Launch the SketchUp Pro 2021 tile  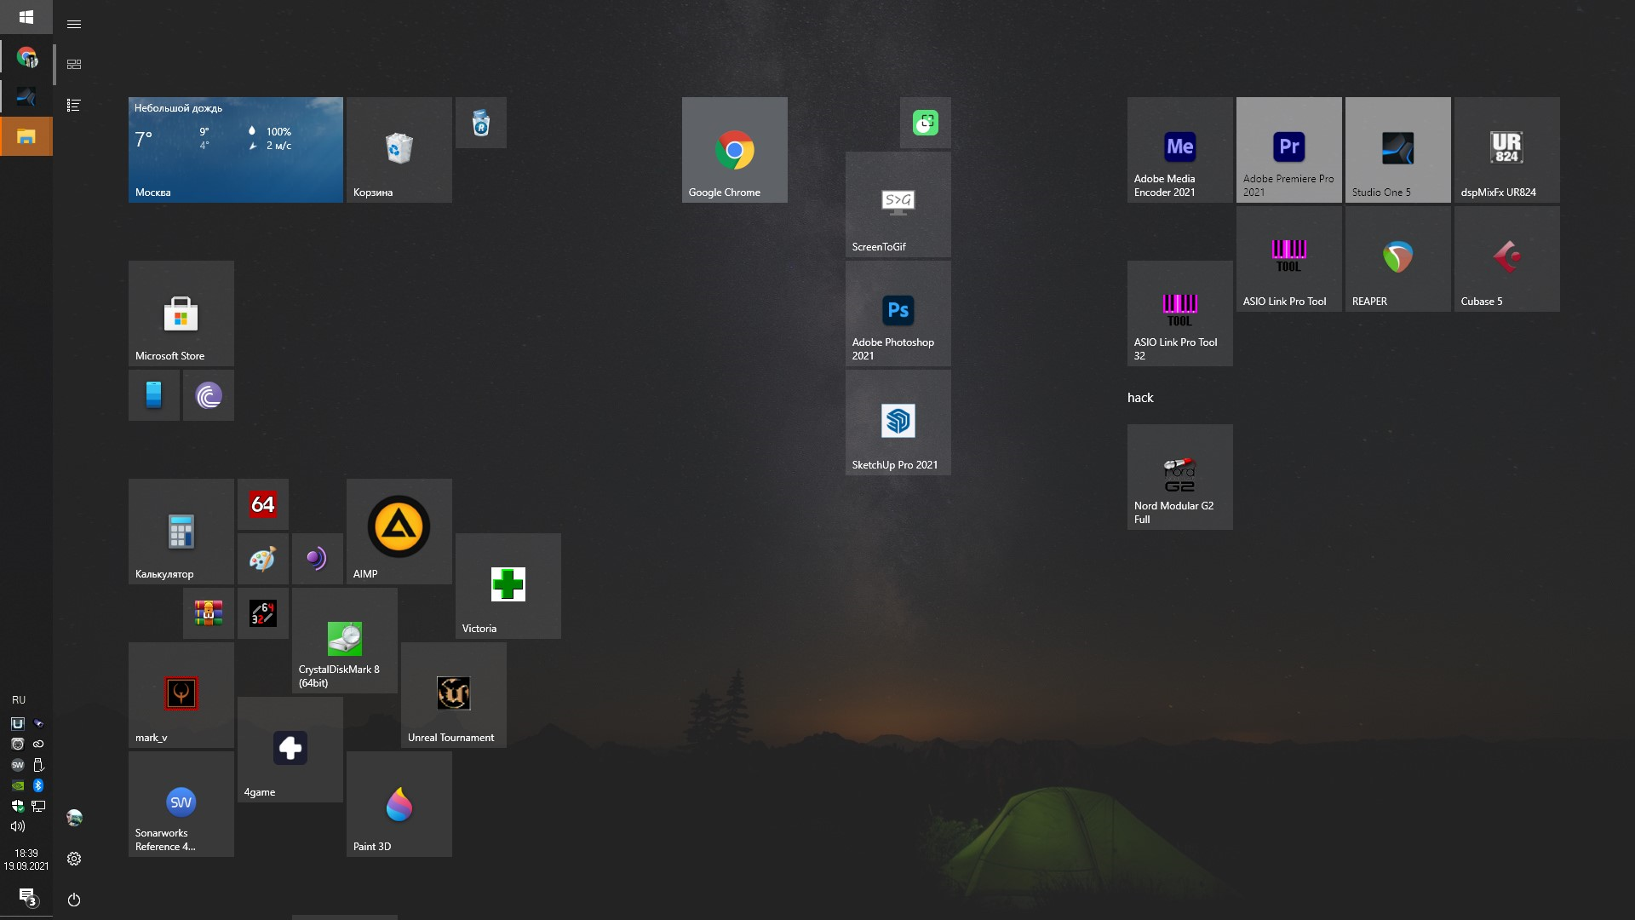coord(898,423)
